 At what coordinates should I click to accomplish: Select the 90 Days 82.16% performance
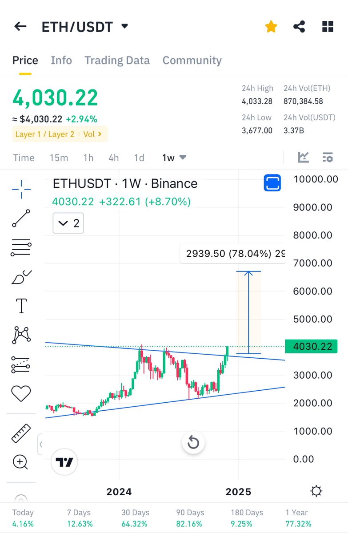click(x=190, y=518)
